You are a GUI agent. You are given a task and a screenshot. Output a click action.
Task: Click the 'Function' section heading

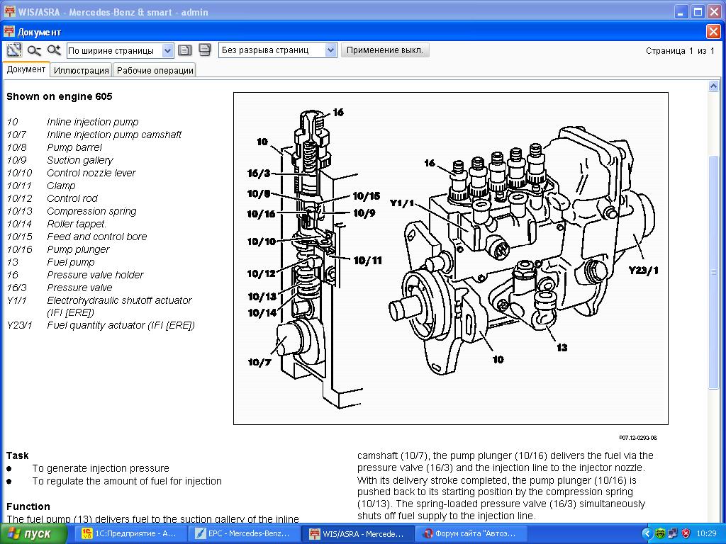tap(28, 506)
